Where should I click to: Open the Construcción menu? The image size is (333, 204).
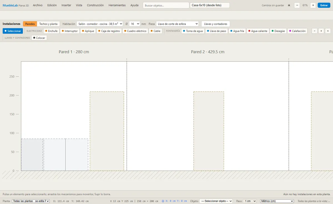[x=95, y=5]
